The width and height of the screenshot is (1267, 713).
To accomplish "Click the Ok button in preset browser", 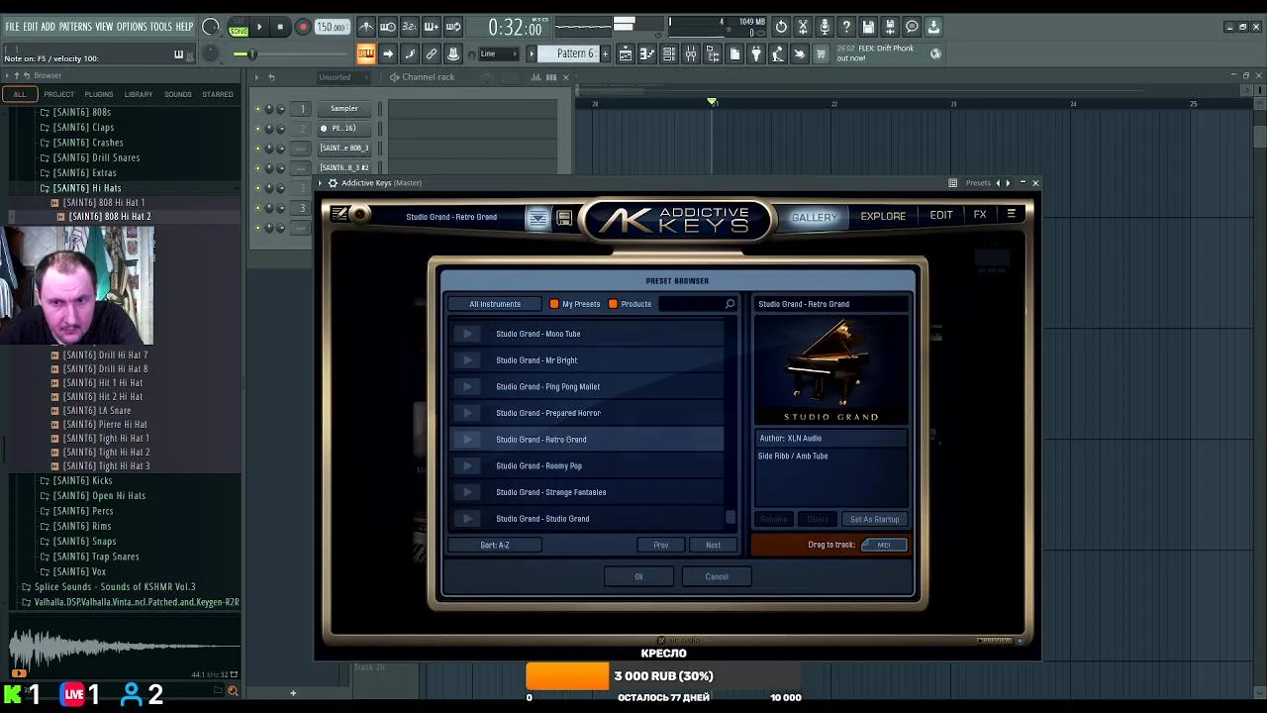I will pos(638,576).
